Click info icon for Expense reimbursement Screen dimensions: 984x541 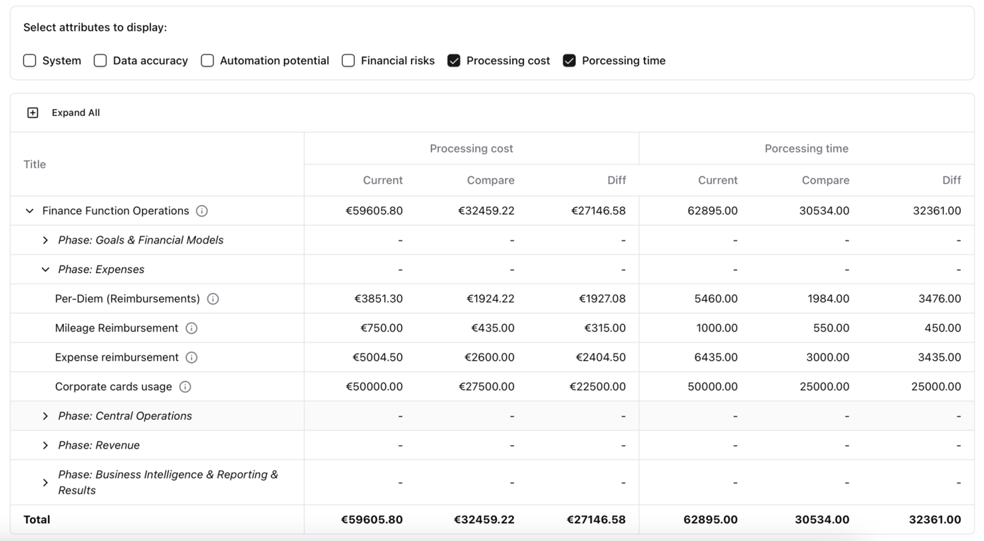click(191, 357)
